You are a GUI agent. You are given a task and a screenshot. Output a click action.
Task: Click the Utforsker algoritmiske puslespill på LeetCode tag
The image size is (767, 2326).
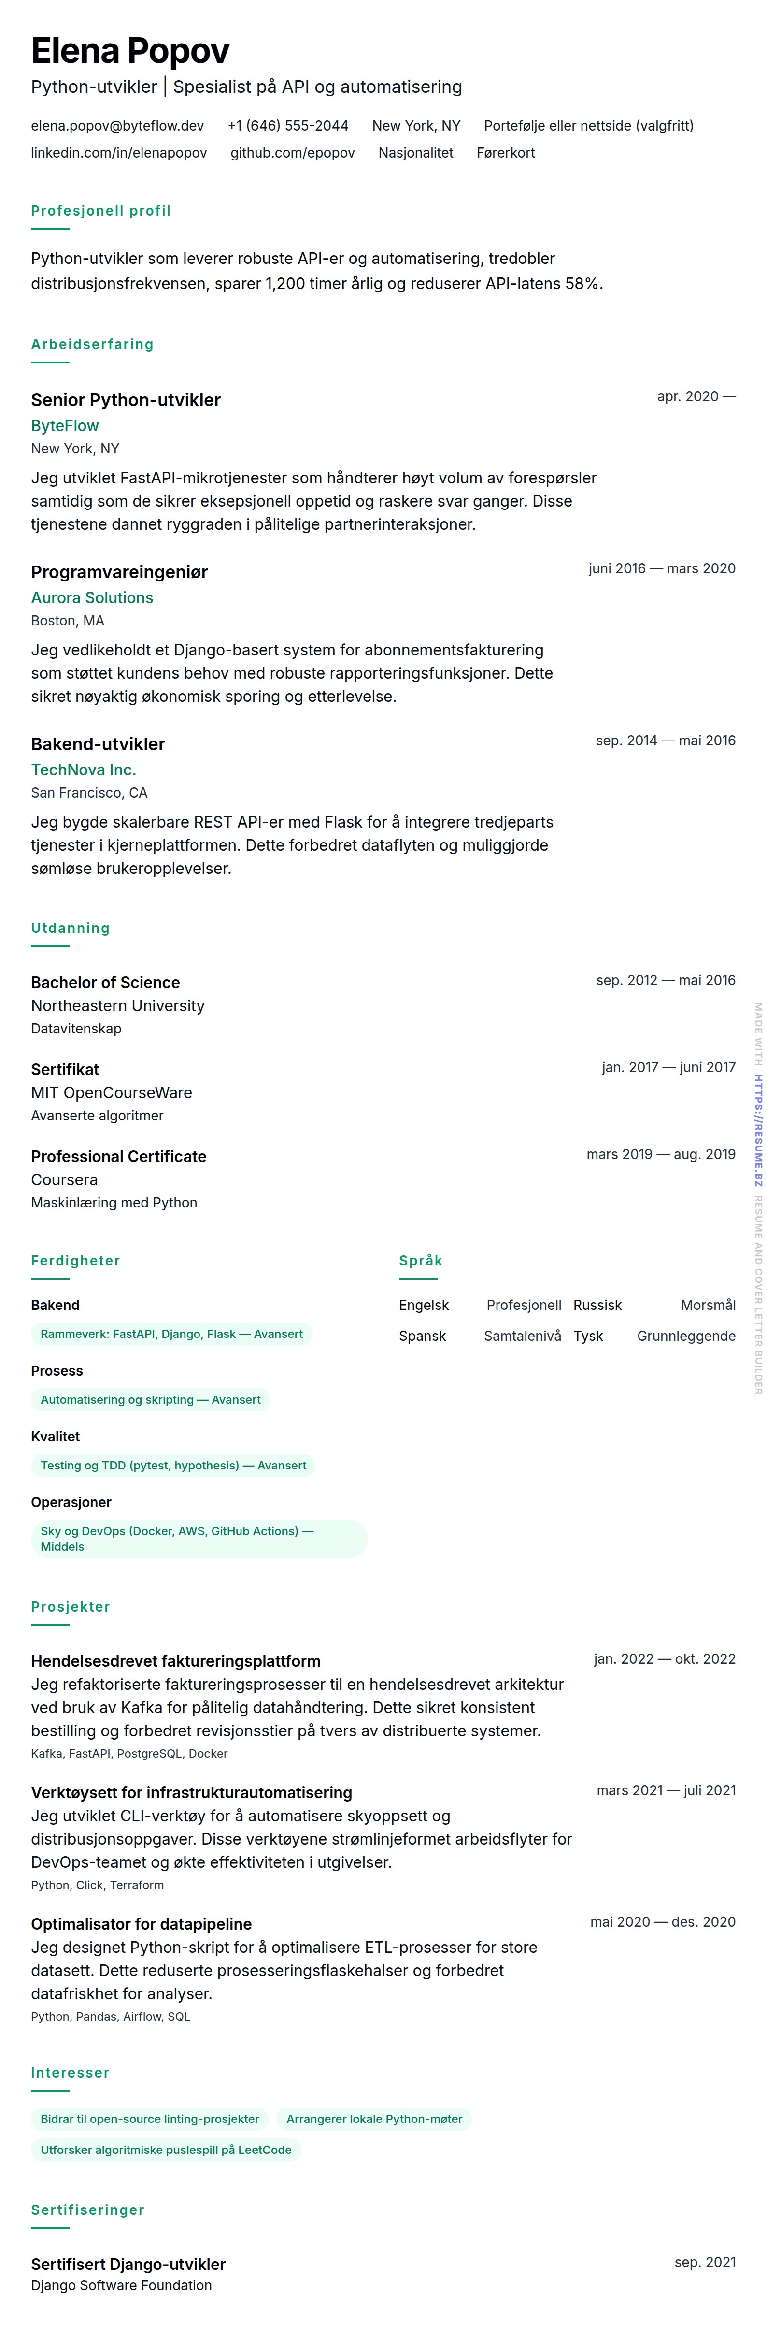[166, 2150]
